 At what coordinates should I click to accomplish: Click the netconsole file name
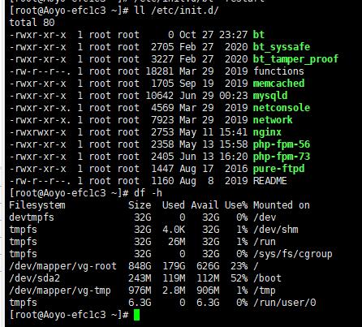click(282, 108)
